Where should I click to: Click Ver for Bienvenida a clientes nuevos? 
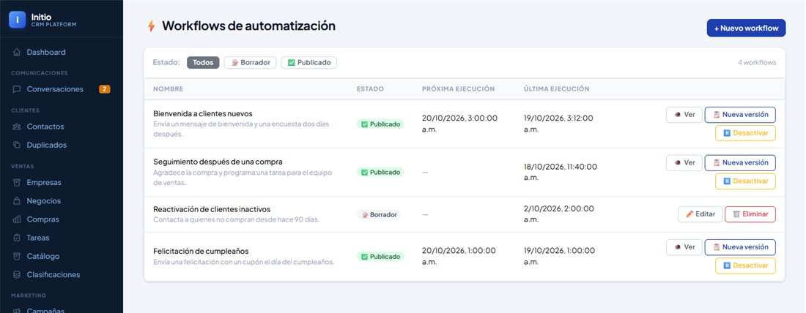(684, 115)
